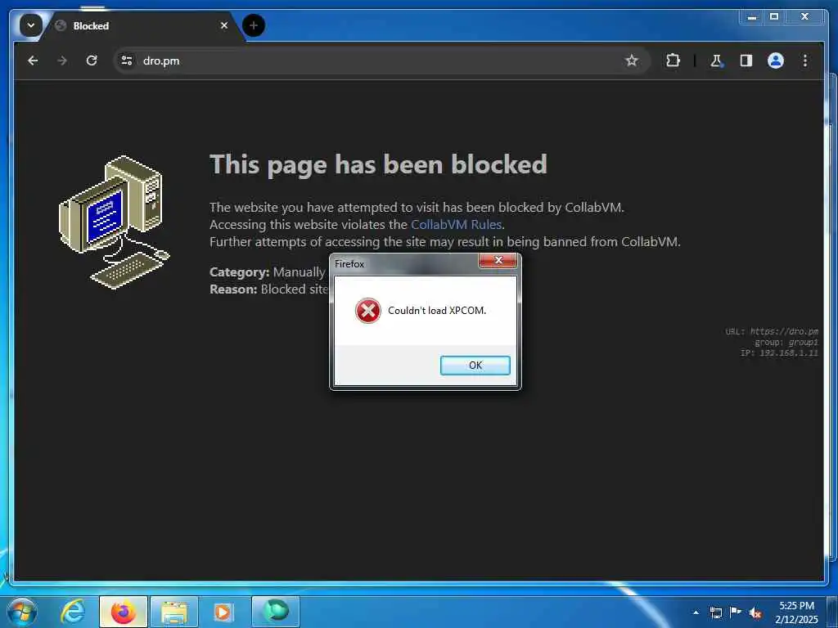Open the clock showing 5:25 PM
The image size is (838, 628).
pyautogui.click(x=796, y=612)
